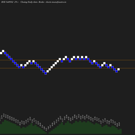Select the lowest blue Renko brick

pos(46,73)
